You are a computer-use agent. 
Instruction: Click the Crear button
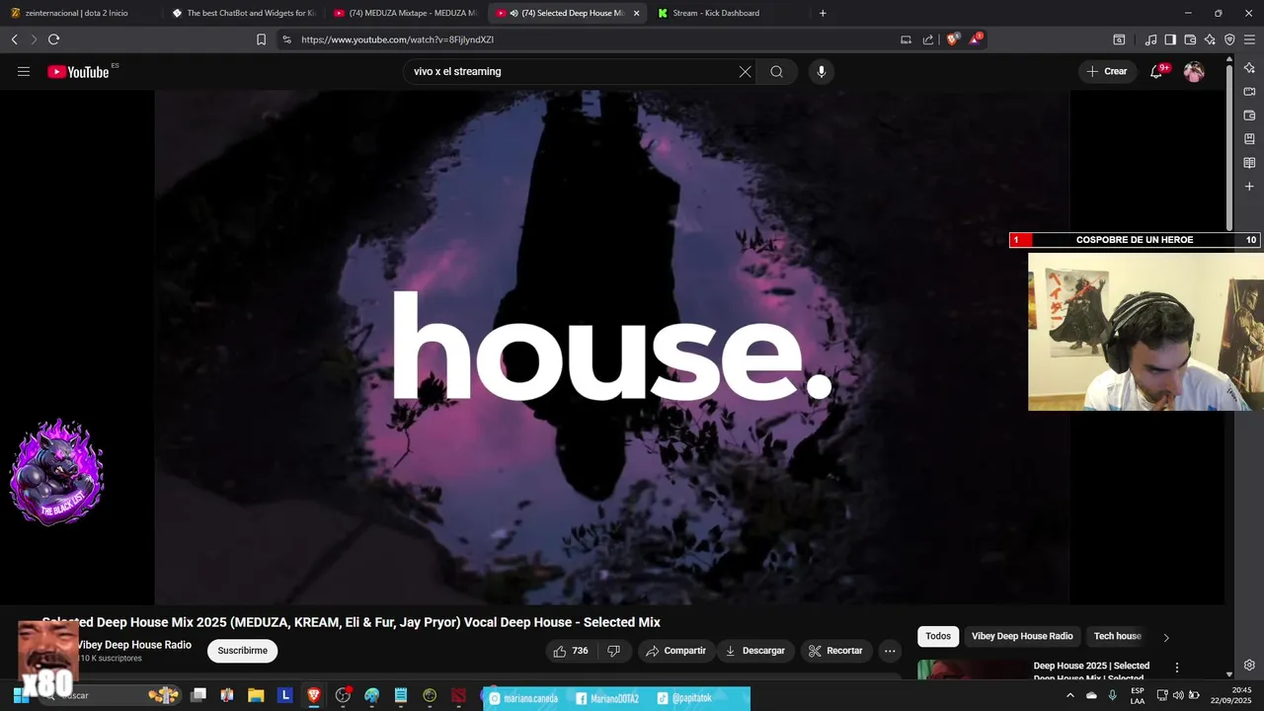pyautogui.click(x=1107, y=71)
